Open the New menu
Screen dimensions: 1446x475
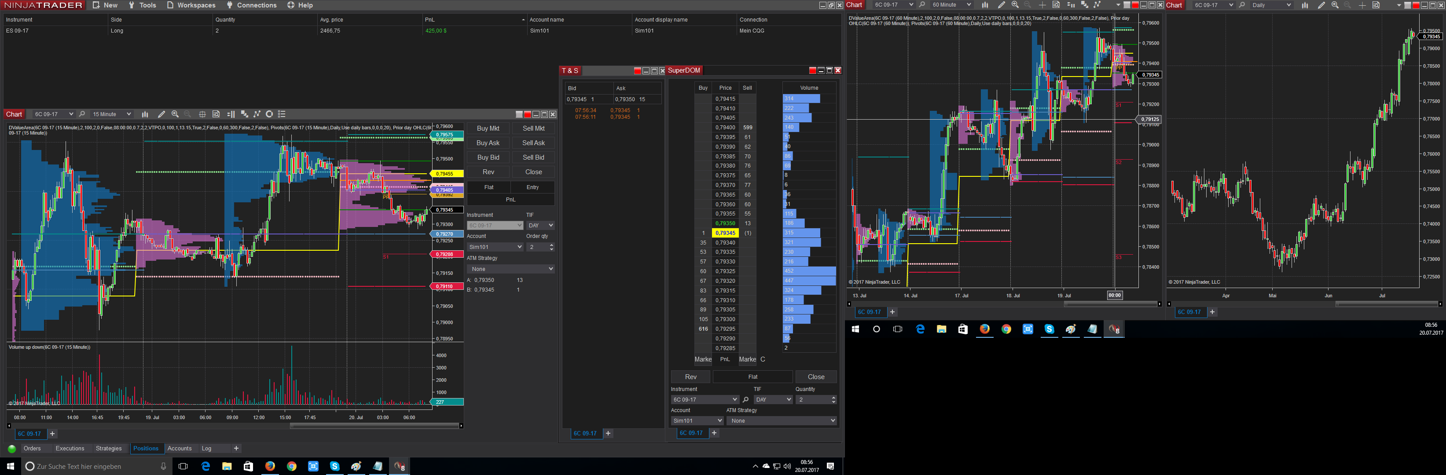tap(105, 5)
